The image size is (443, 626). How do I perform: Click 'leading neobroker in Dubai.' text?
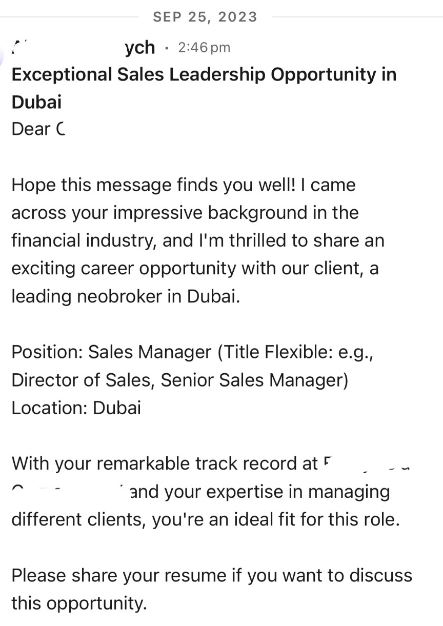(x=126, y=296)
